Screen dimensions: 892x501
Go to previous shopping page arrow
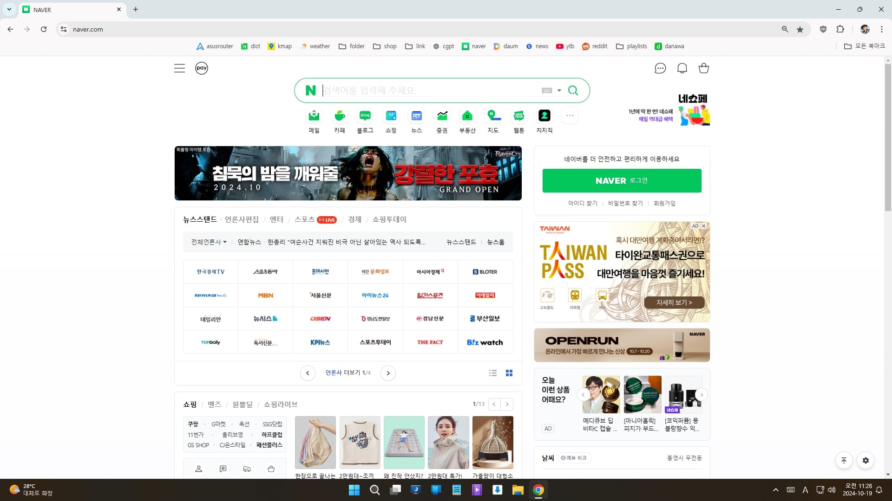click(494, 405)
